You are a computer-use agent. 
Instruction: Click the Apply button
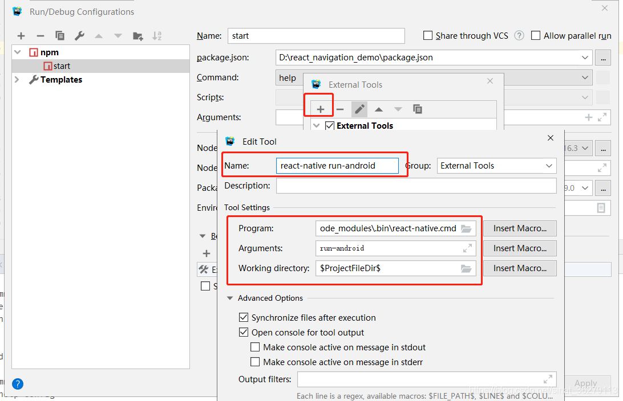coord(585,383)
